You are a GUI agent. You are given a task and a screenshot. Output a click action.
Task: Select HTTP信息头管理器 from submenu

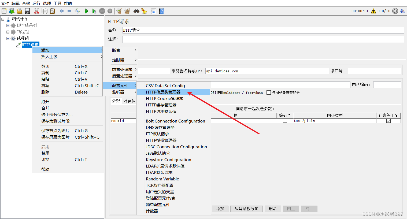[173, 92]
